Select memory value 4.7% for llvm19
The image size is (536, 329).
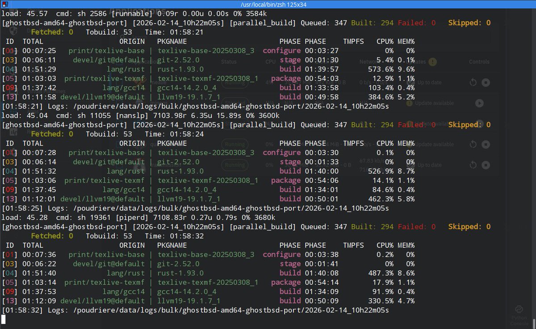click(x=407, y=301)
